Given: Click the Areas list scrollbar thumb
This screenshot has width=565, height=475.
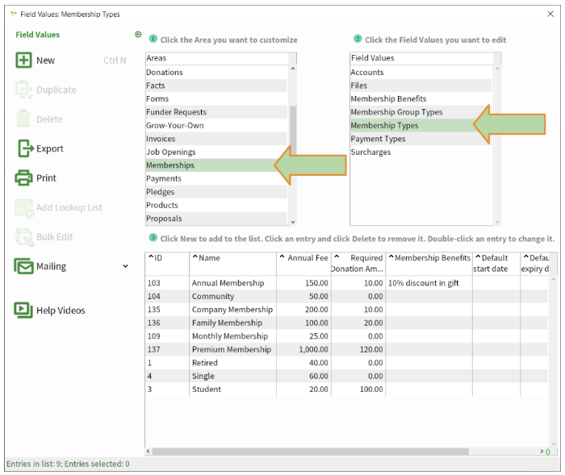Looking at the screenshot, I should point(293,131).
